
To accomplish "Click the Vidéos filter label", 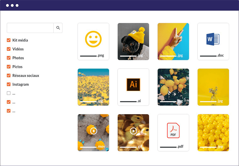I will 18,49.
